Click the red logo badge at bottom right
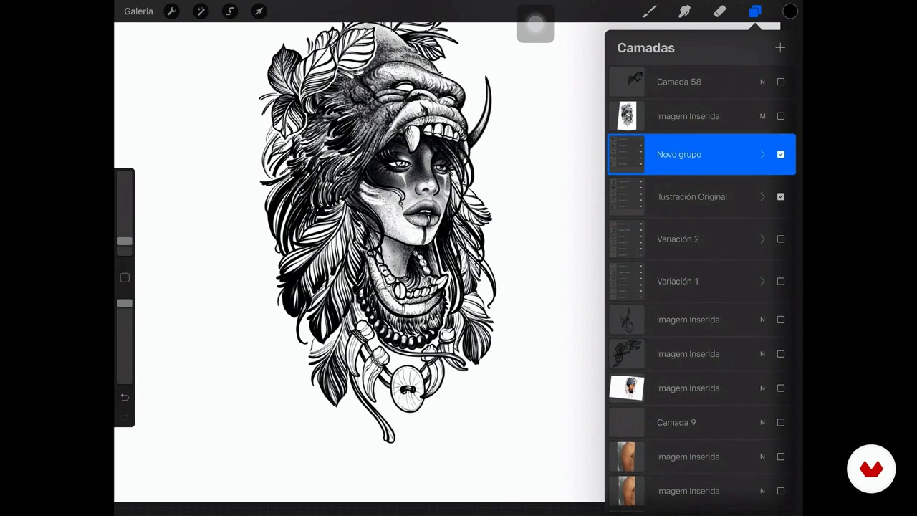This screenshot has width=917, height=516. (x=871, y=469)
